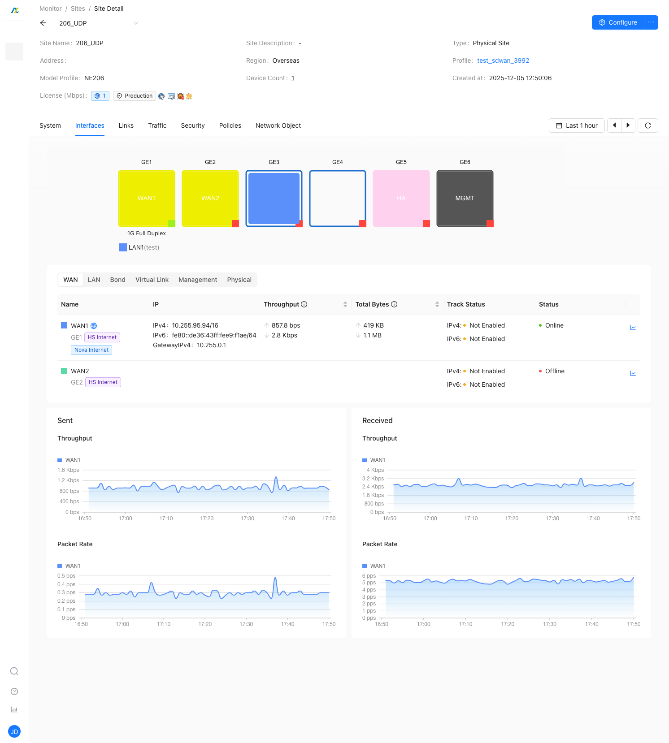669x743 pixels.
Task: Go to Sites in breadcrumb
Action: [x=78, y=9]
